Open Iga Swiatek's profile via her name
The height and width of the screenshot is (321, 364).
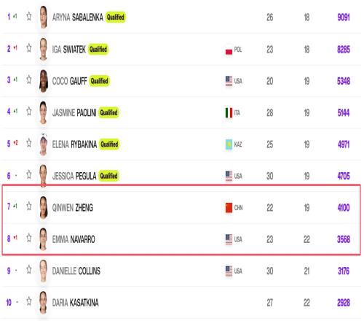[x=69, y=50]
